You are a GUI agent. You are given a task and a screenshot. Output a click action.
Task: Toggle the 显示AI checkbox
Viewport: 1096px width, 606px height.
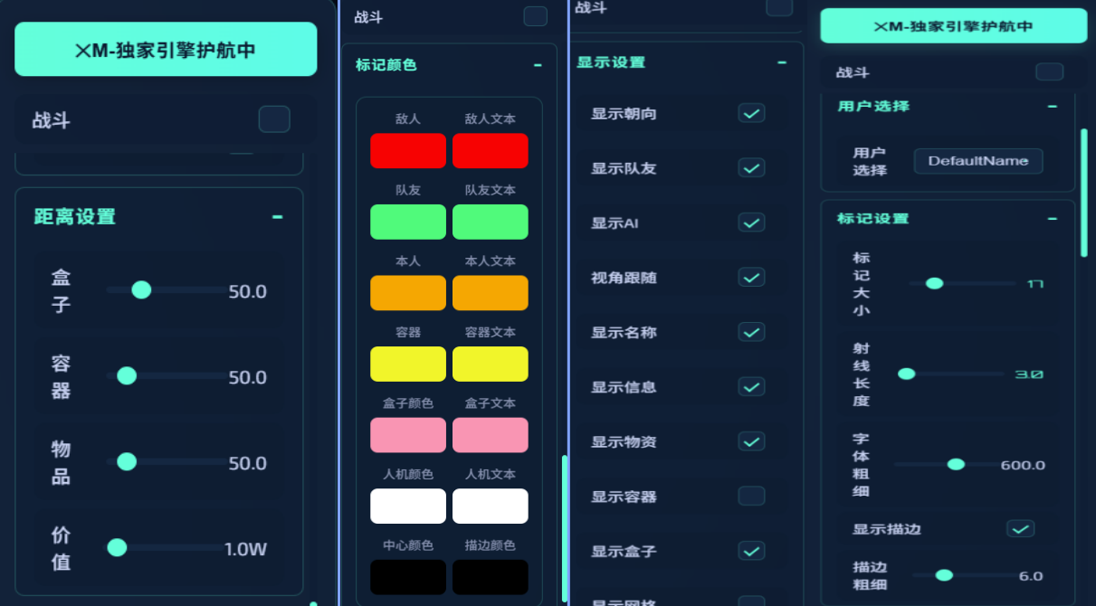tap(751, 223)
